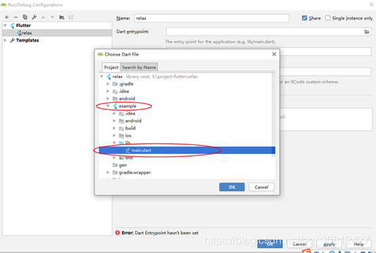Collapse the relax library root node
The width and height of the screenshot is (376, 253).
[x=102, y=77]
